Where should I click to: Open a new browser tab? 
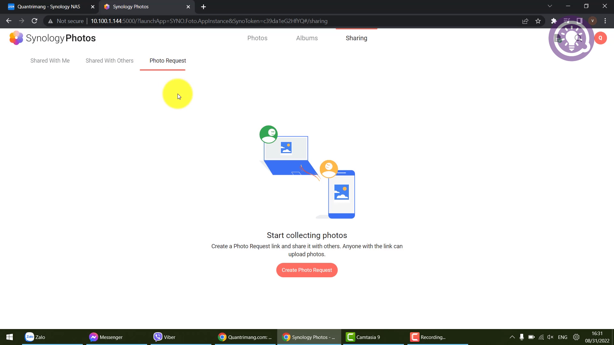click(203, 7)
